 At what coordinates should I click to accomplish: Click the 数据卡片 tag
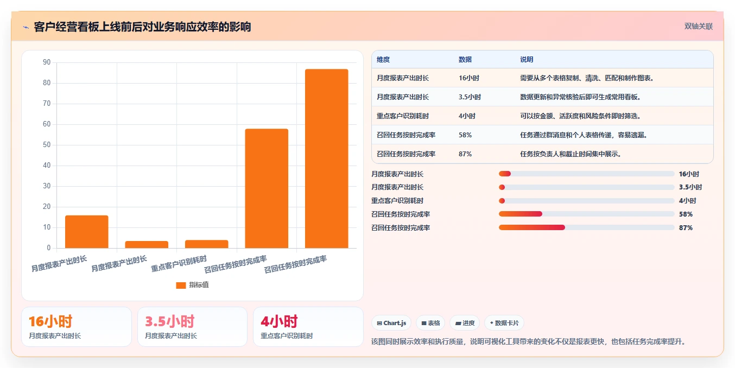point(504,323)
